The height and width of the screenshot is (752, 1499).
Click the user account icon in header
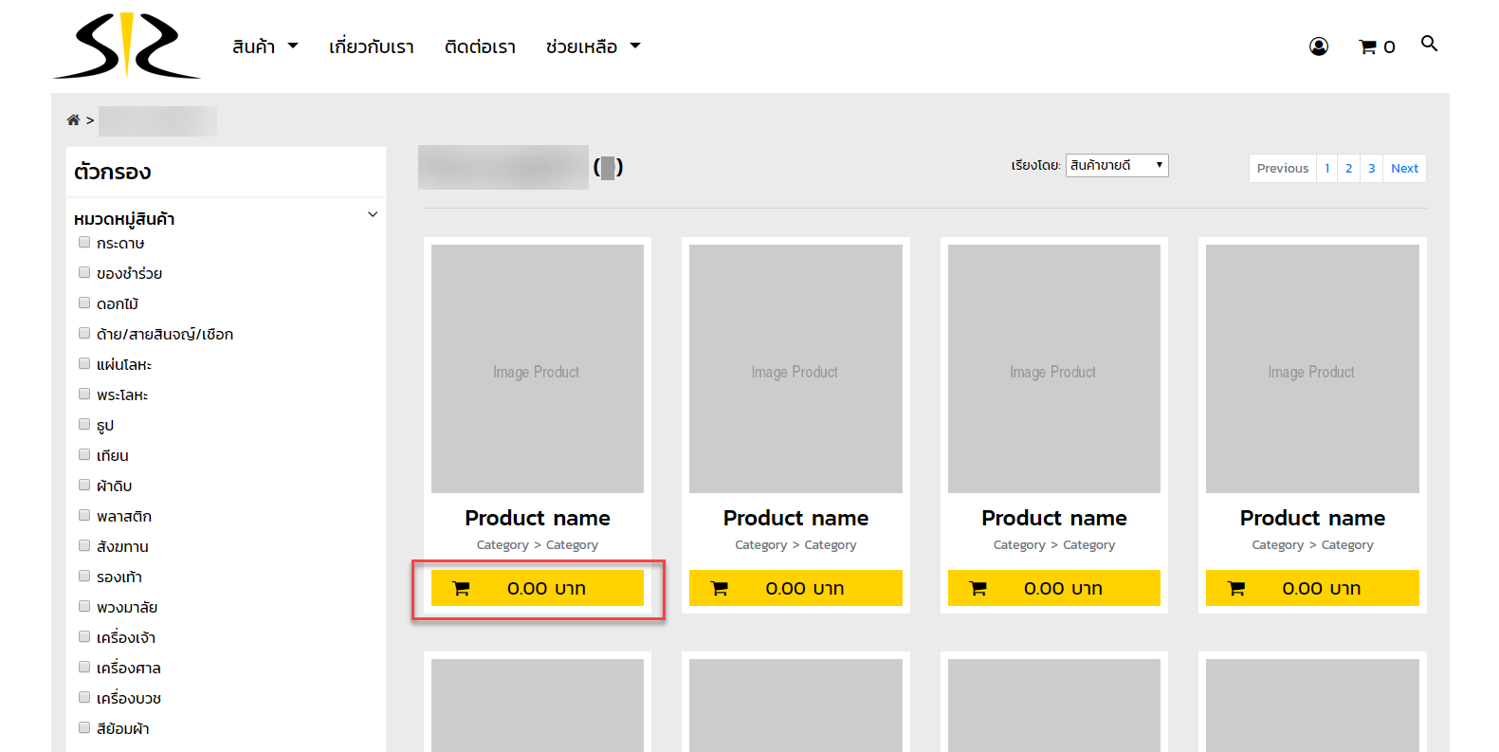coord(1318,46)
